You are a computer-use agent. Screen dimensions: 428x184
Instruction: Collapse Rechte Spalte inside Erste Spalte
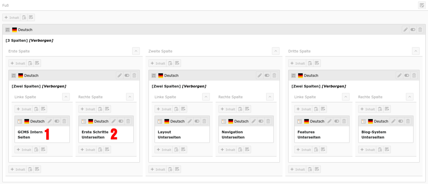pyautogui.click(x=130, y=97)
